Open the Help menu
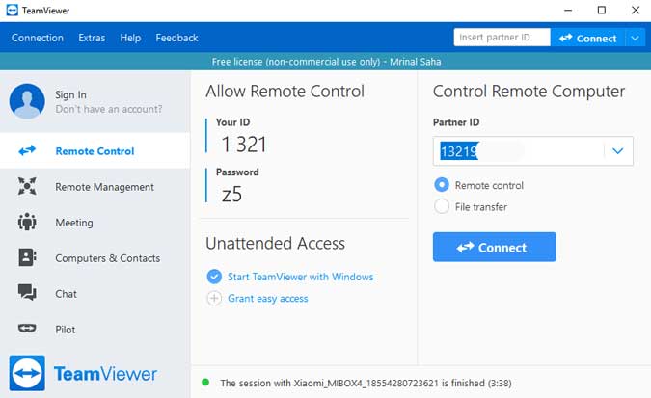 (130, 38)
